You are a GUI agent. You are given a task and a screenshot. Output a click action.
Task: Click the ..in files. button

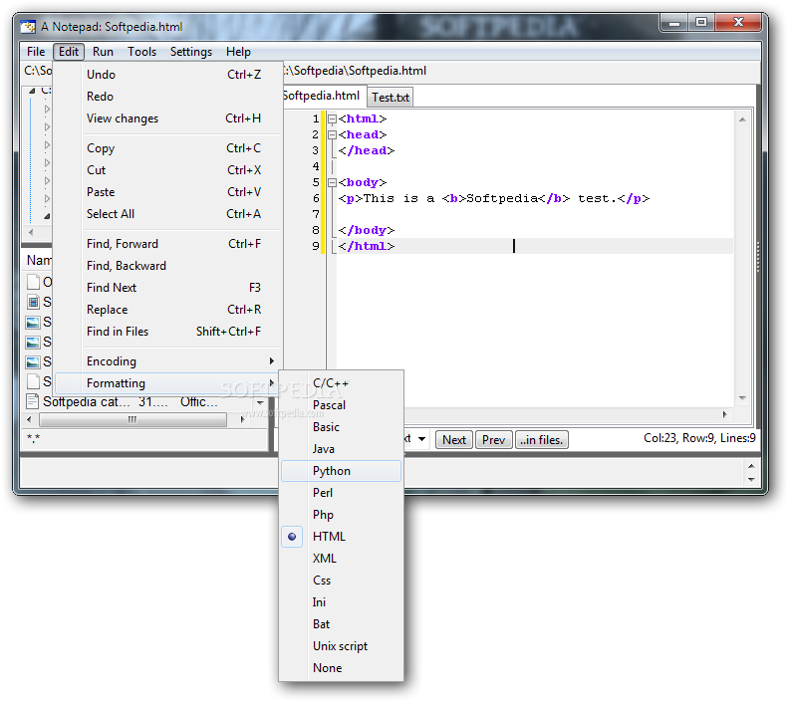(x=541, y=440)
